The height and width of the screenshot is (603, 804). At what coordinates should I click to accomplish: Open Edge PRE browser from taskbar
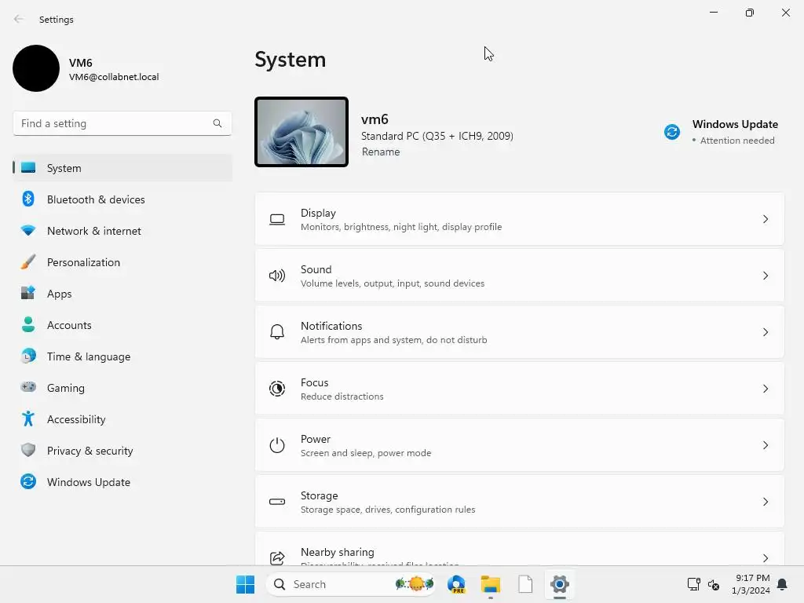[x=456, y=584]
